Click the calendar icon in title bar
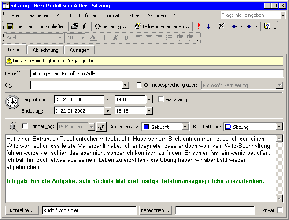This screenshot has width=289, height=220. pos(6,6)
